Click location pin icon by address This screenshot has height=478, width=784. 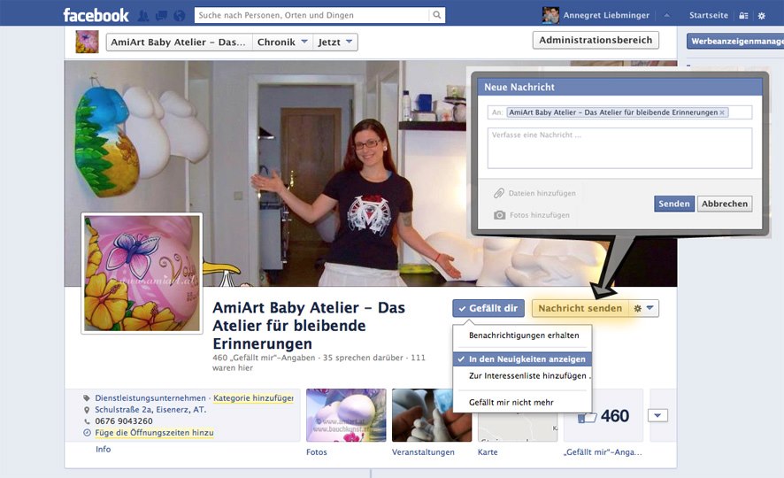tap(87, 410)
